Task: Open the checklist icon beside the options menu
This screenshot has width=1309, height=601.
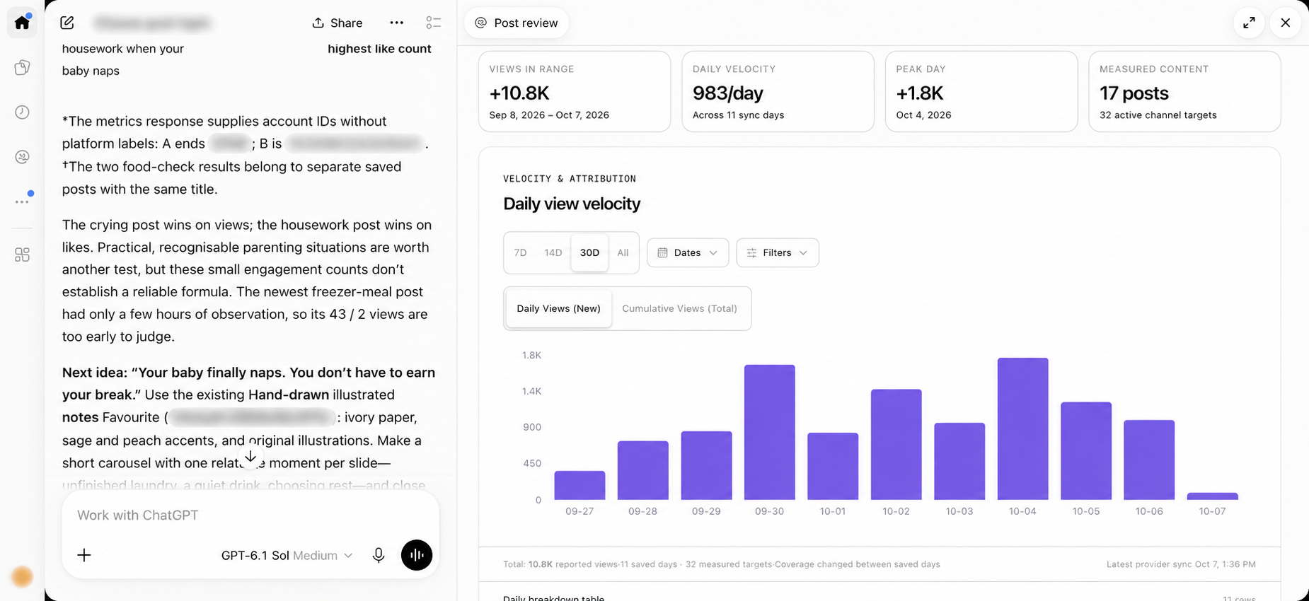Action: click(434, 23)
